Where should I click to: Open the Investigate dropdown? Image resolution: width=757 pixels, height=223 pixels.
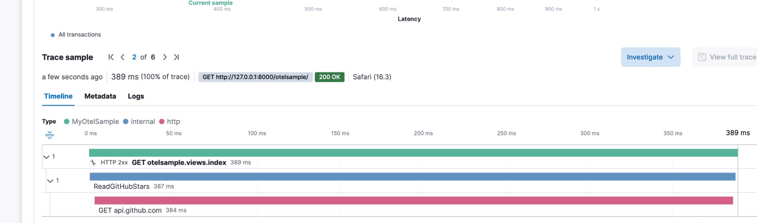[650, 57]
